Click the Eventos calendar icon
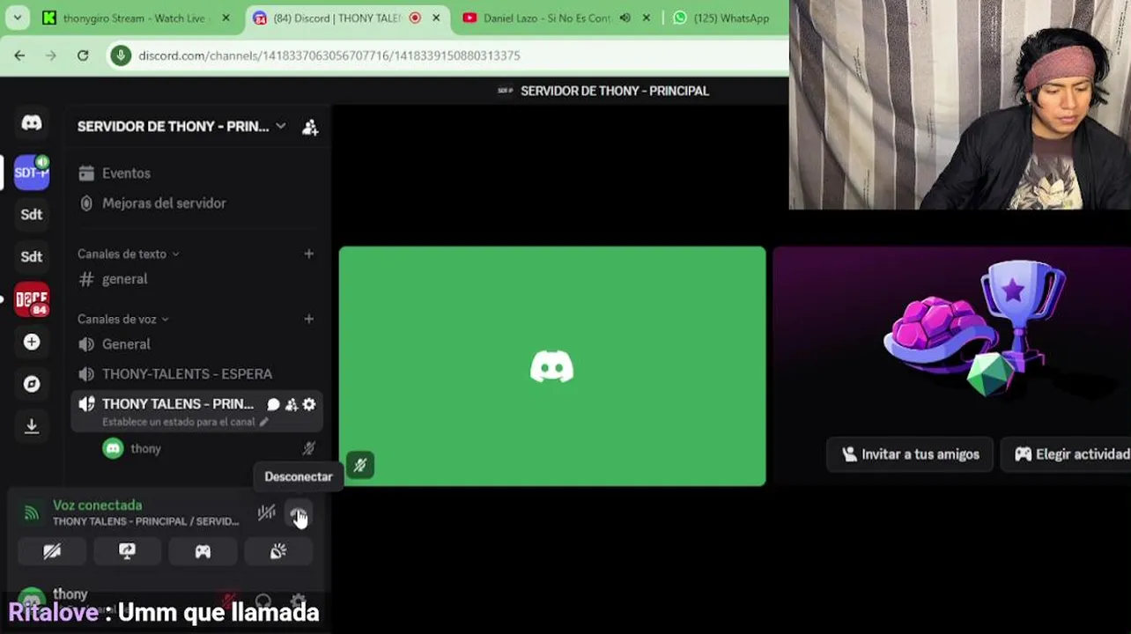 point(86,173)
